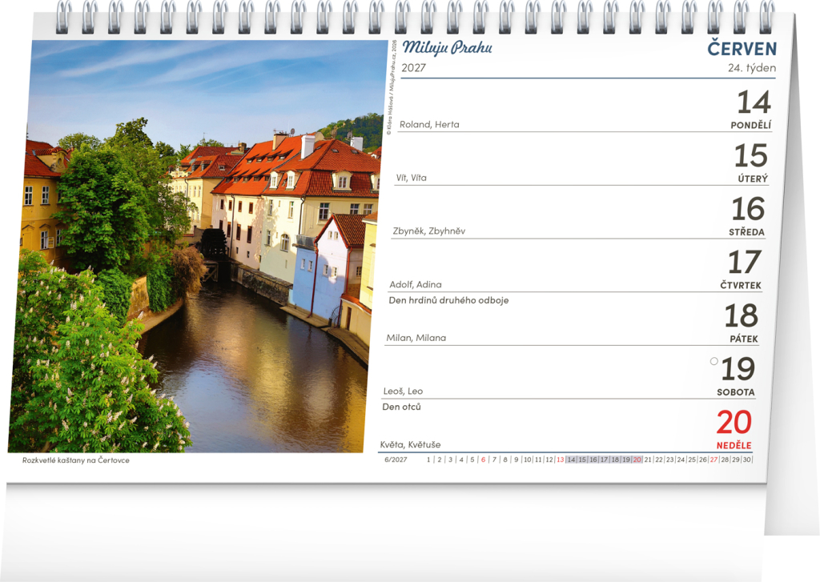Click the Miluju Prahu script logo
Viewport: 820px width, 582px height.
click(x=447, y=48)
